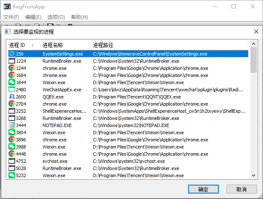Select the WeChatAppEx.exe process name

(62, 90)
